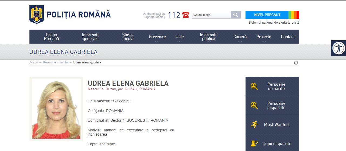
Task: Click the Persoane urmarite breadcrumb link
Action: [55, 62]
